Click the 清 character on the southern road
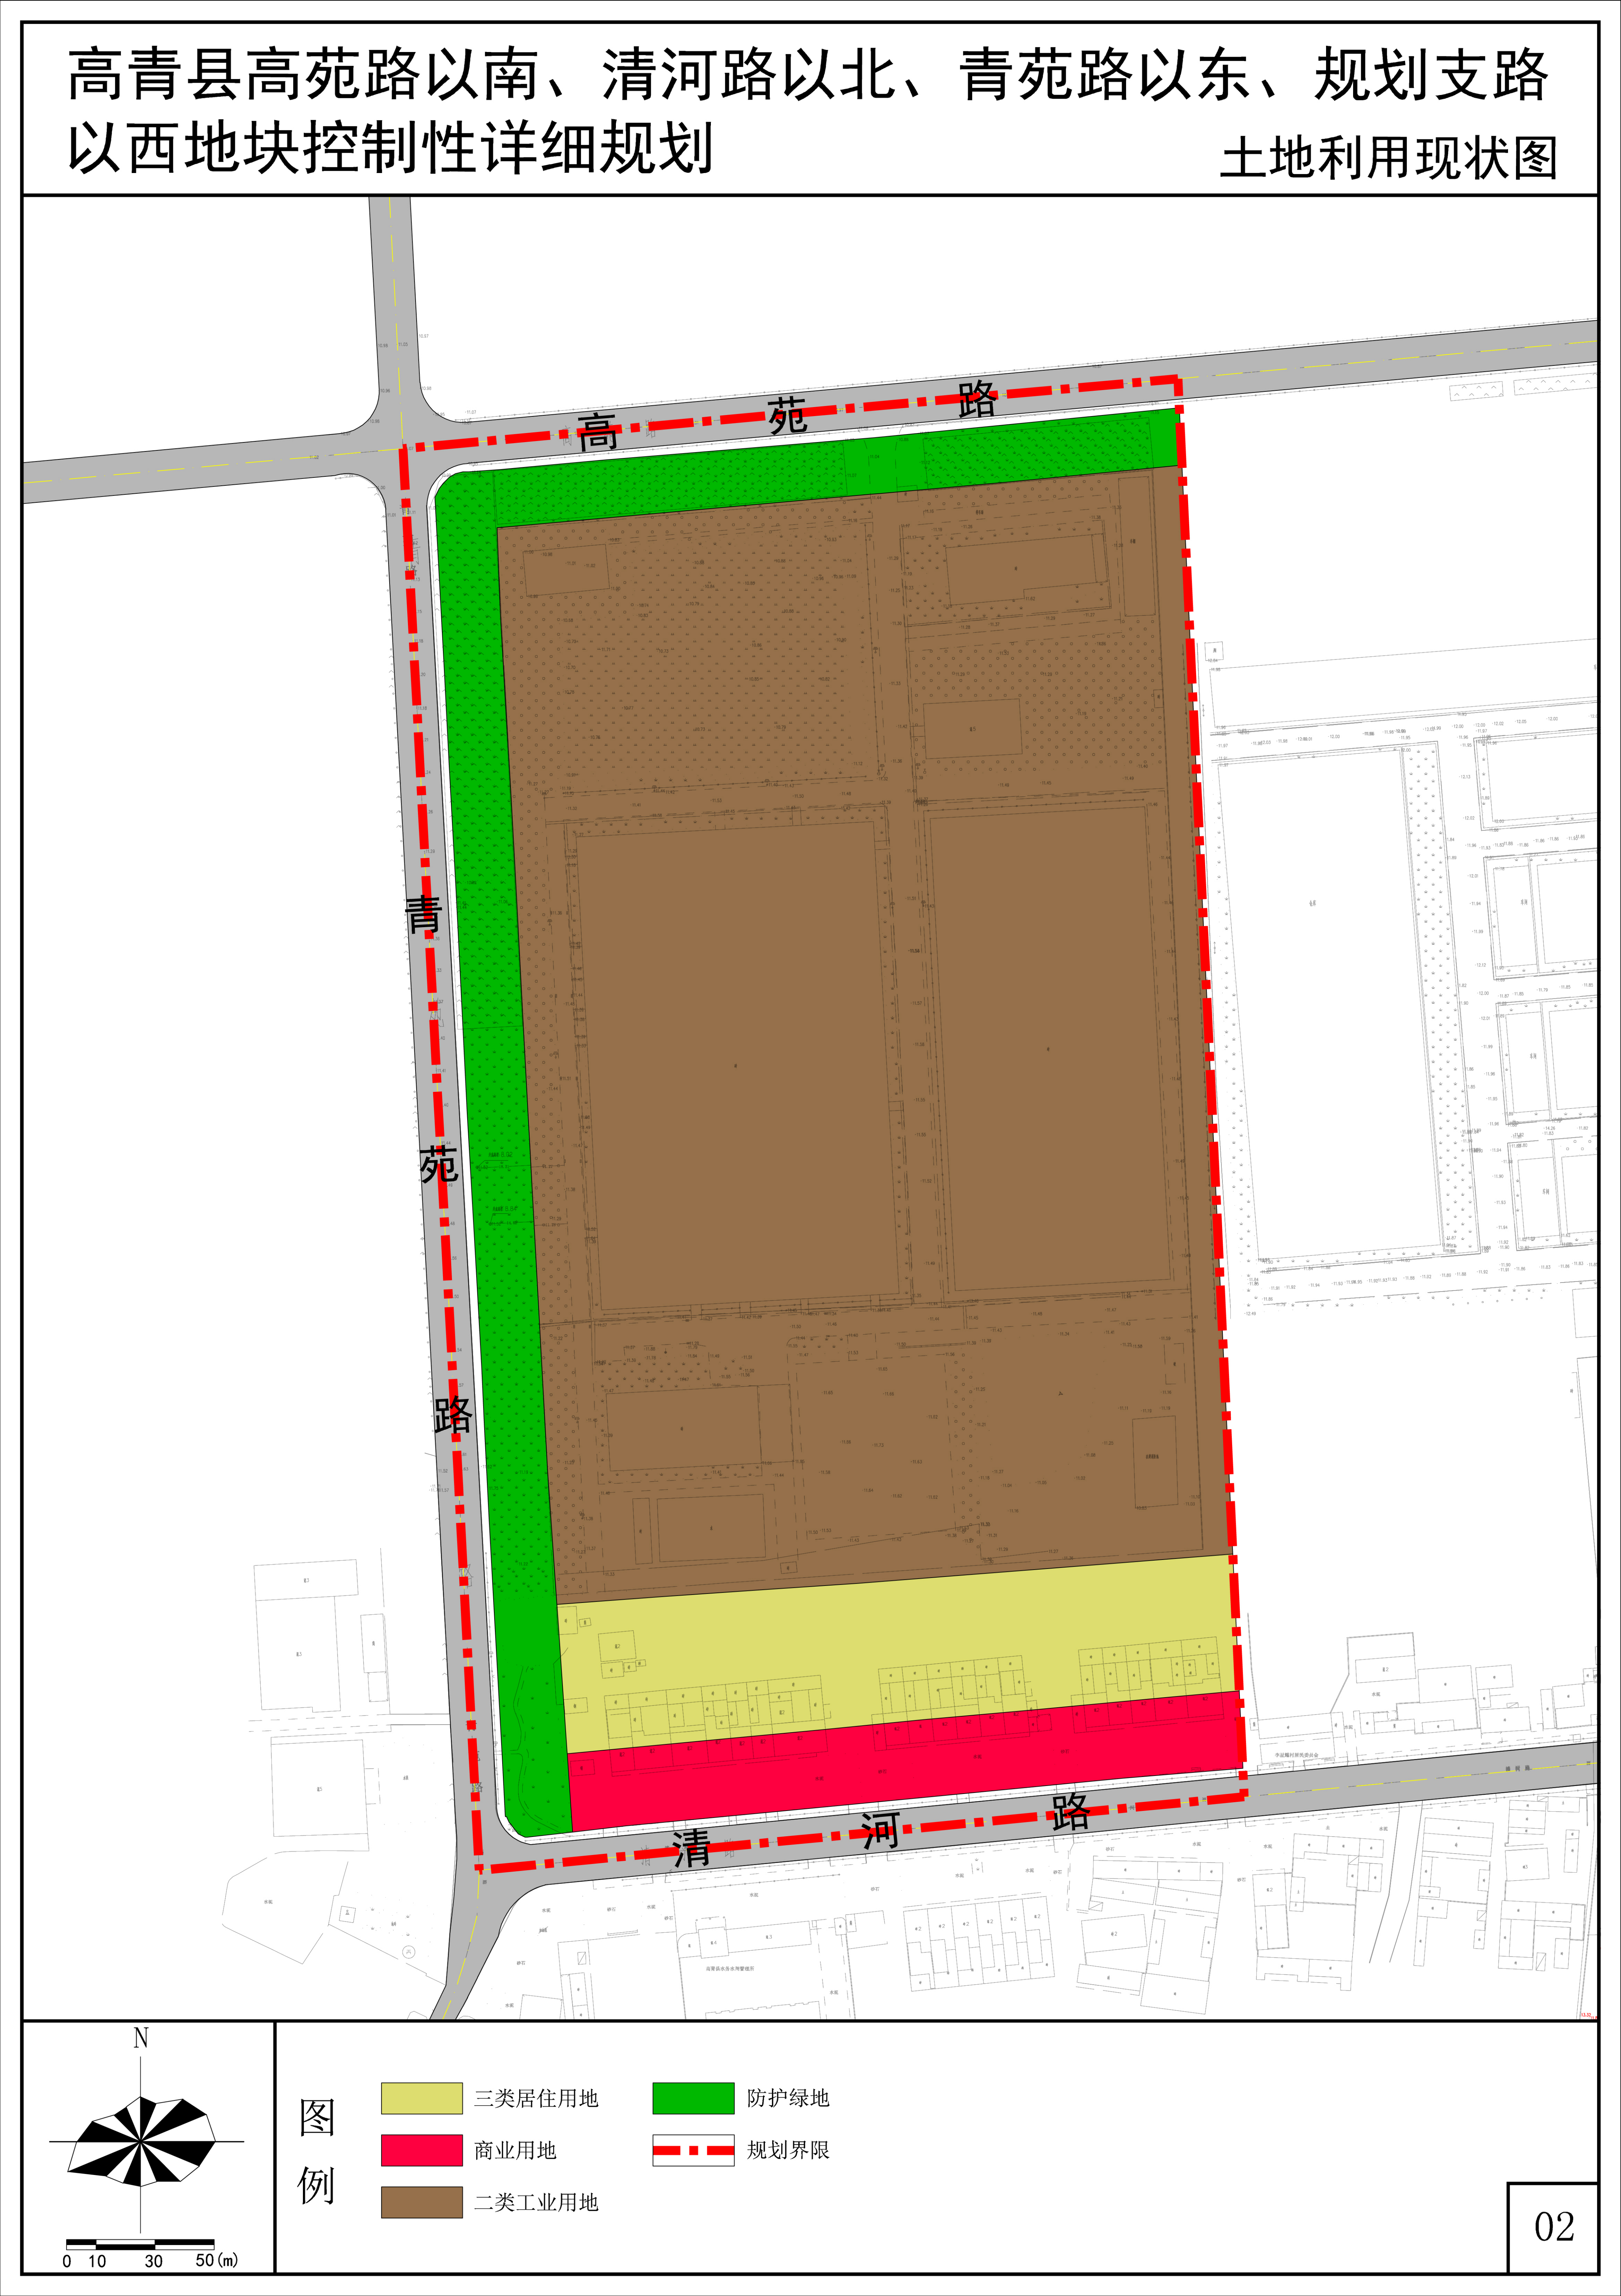Viewport: 1621px width, 2296px height. point(692,1848)
